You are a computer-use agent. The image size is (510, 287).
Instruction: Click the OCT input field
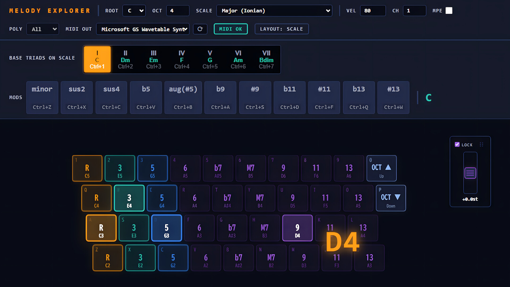[x=178, y=11]
